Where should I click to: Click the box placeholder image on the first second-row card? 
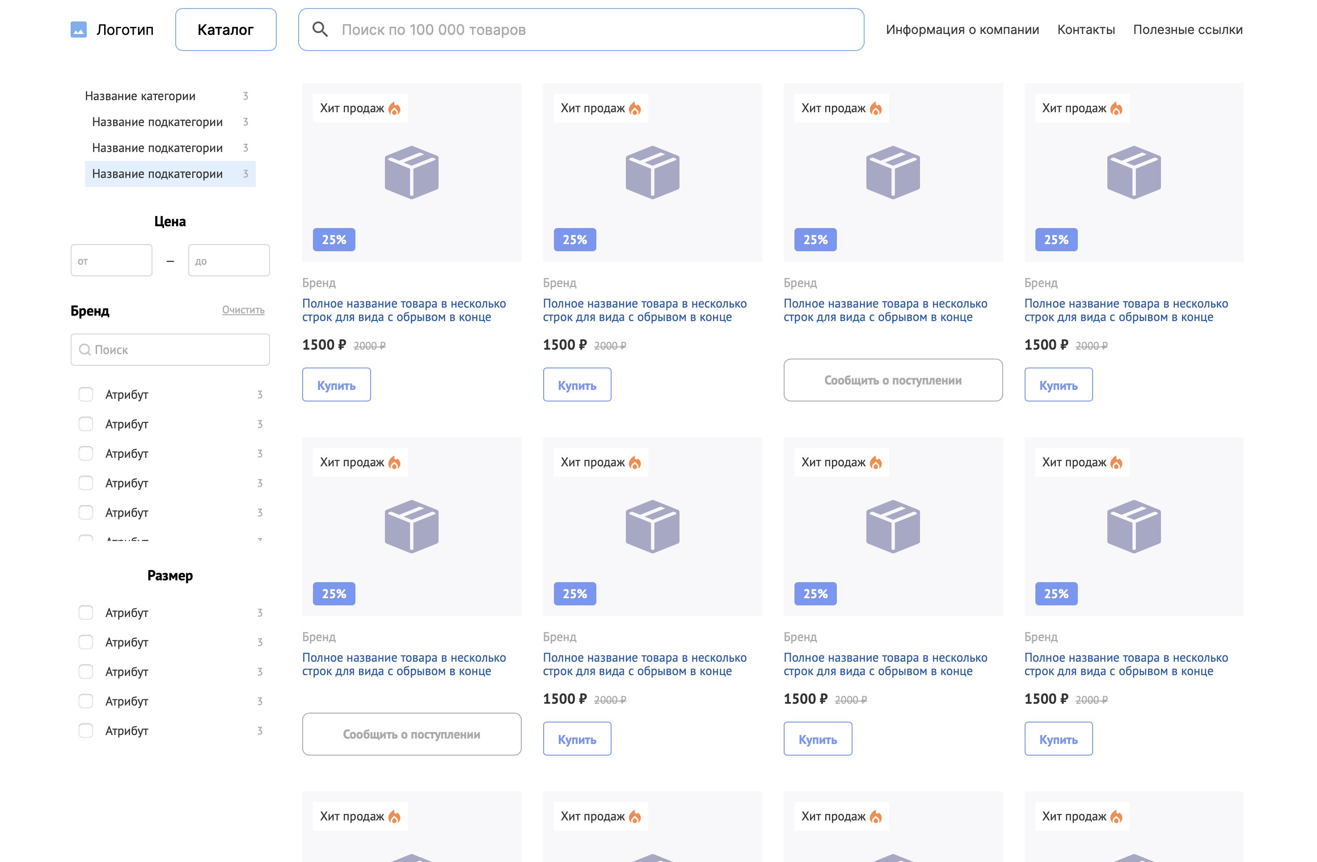412,526
